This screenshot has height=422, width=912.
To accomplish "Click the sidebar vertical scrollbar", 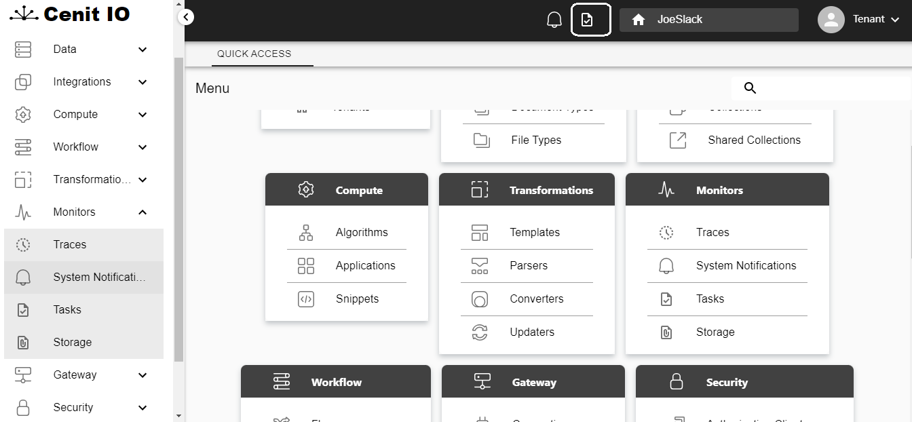I will (x=179, y=209).
